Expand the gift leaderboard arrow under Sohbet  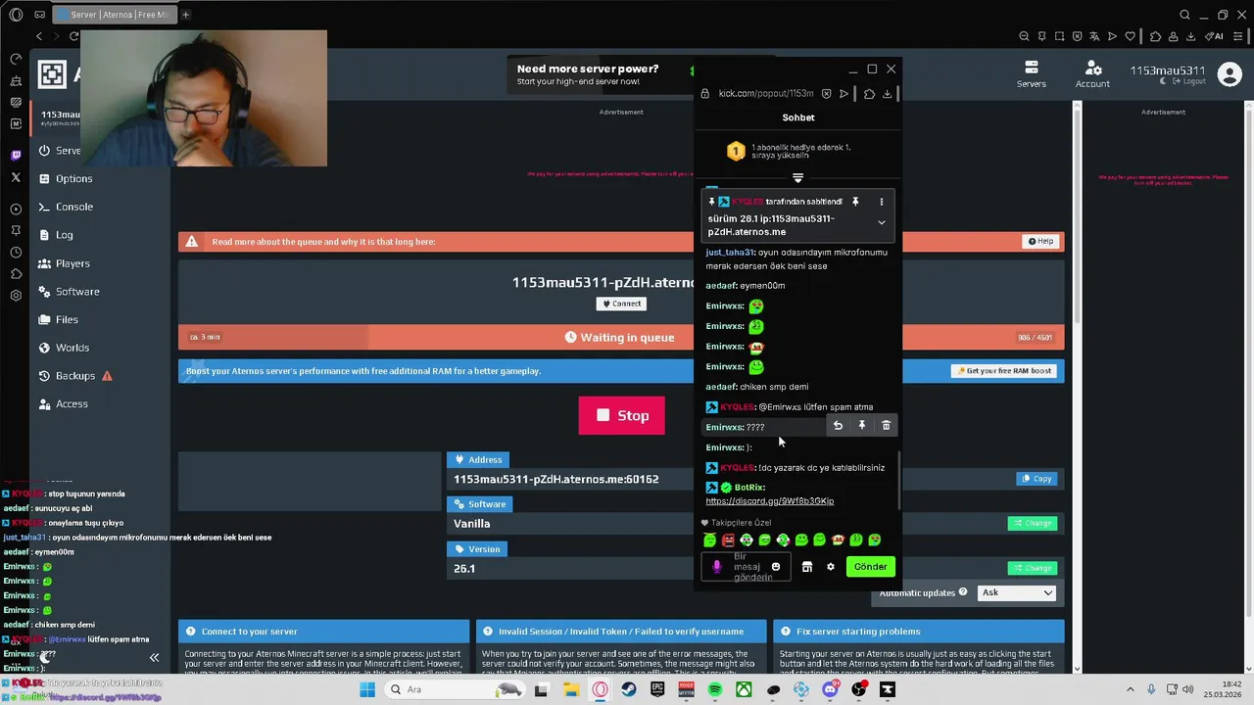797,178
